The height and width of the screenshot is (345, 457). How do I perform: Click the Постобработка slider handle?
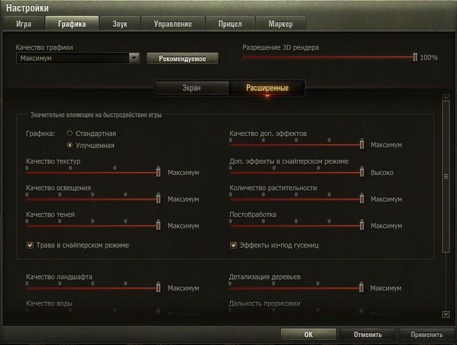point(362,225)
